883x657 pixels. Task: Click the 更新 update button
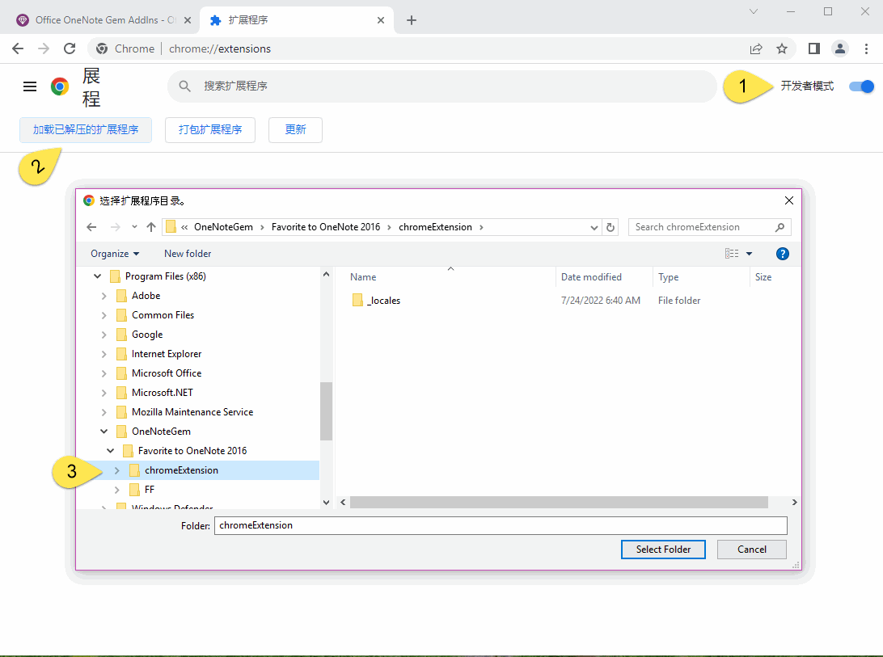pos(296,130)
